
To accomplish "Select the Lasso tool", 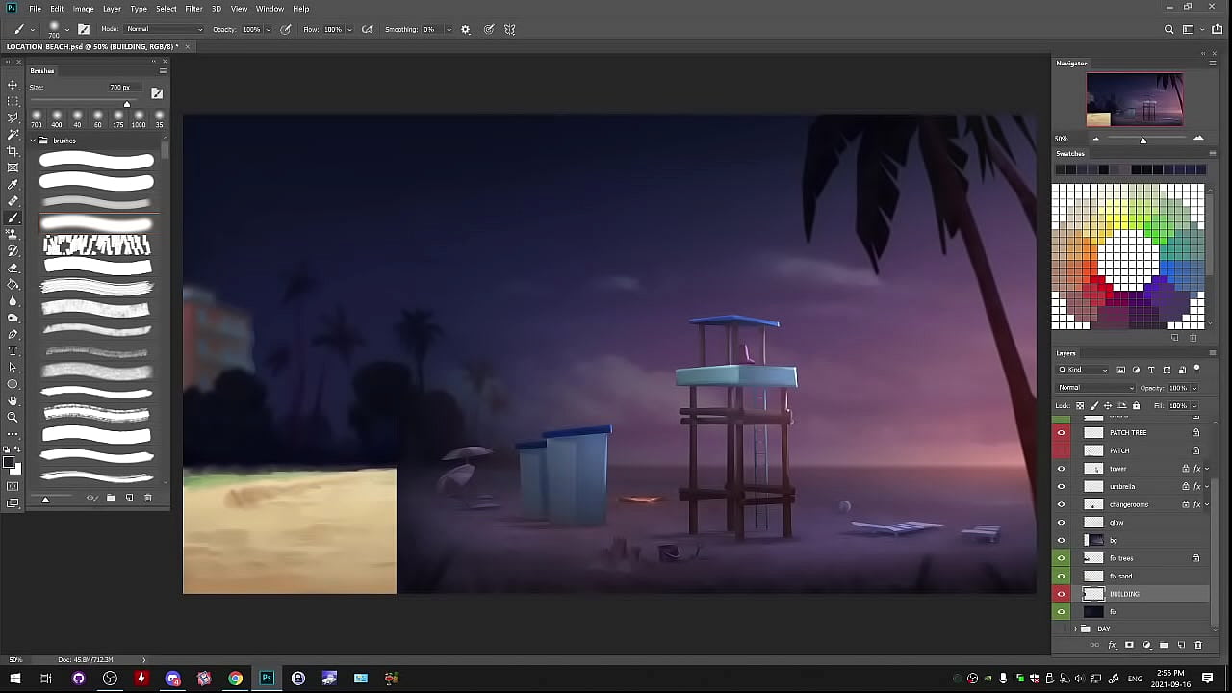I will pyautogui.click(x=13, y=117).
